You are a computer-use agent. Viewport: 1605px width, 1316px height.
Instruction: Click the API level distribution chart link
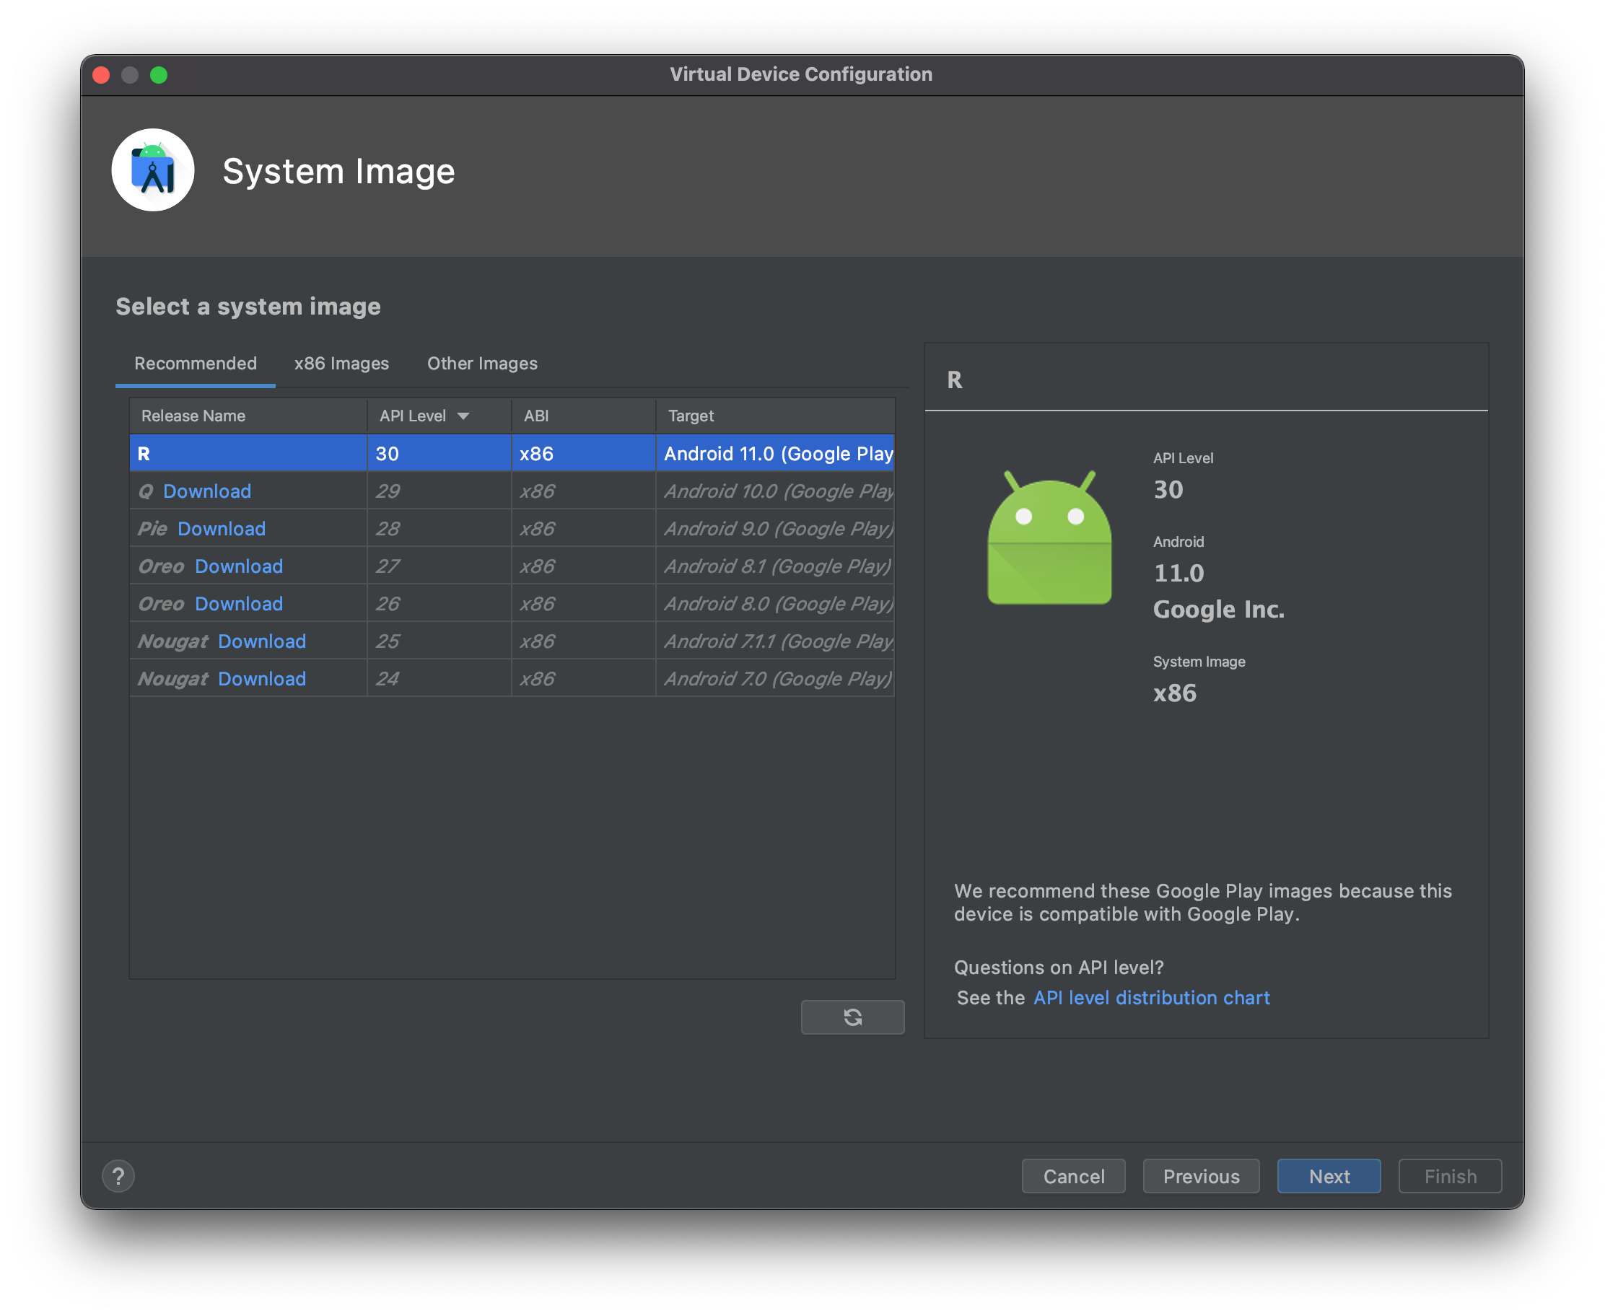point(1152,997)
